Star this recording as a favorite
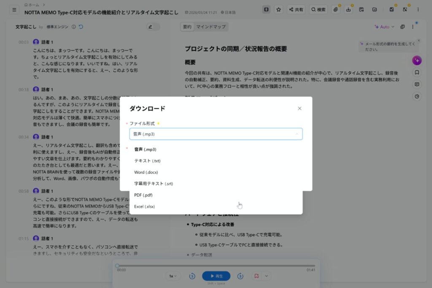The width and height of the screenshot is (432, 288). [x=278, y=9]
